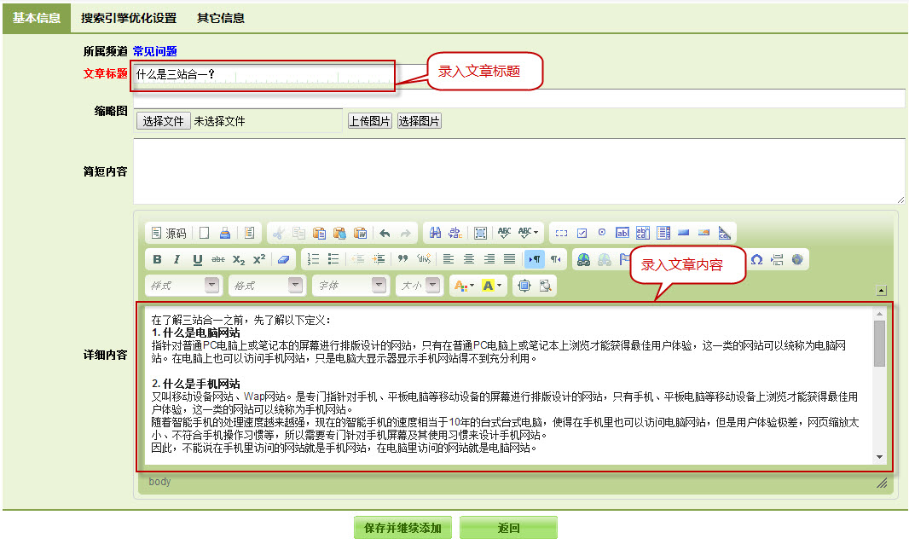Viewport: 909px width, 544px height.
Task: Open the text color picker
Action: pyautogui.click(x=465, y=286)
